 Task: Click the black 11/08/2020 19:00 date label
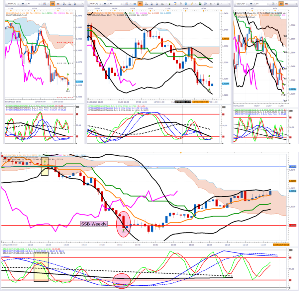[183, 102]
